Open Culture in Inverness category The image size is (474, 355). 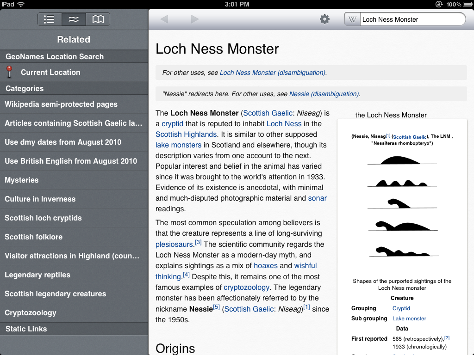pyautogui.click(x=40, y=199)
